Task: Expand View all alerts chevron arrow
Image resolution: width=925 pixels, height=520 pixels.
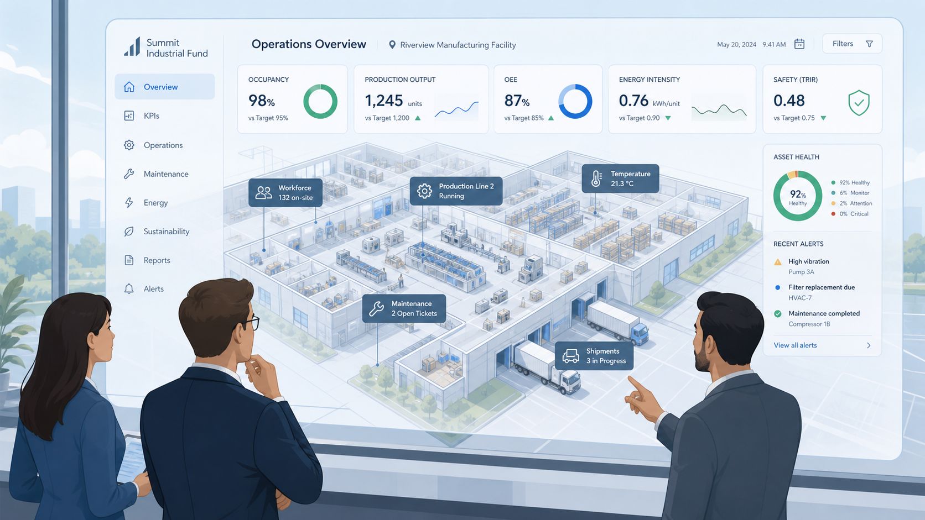Action: click(869, 345)
